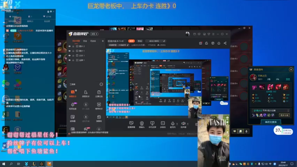Switch to the first orange scene tab

tap(76, 41)
